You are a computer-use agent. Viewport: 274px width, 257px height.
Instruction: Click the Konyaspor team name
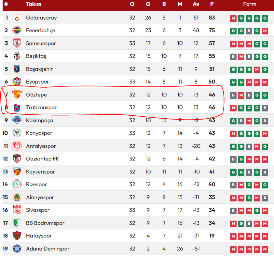tap(39, 133)
